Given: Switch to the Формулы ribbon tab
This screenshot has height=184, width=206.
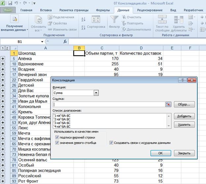Looking at the screenshot, I should [x=103, y=10].
